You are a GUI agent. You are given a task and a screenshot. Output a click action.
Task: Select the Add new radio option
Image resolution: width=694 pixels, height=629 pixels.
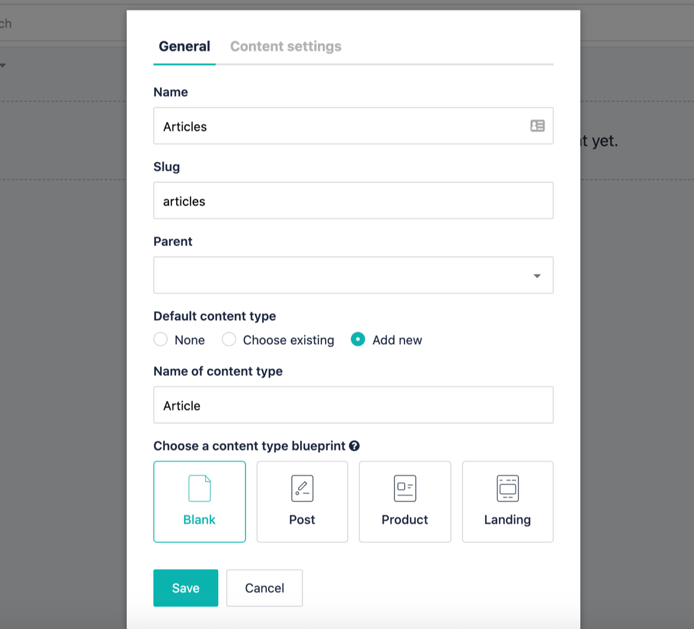click(358, 340)
